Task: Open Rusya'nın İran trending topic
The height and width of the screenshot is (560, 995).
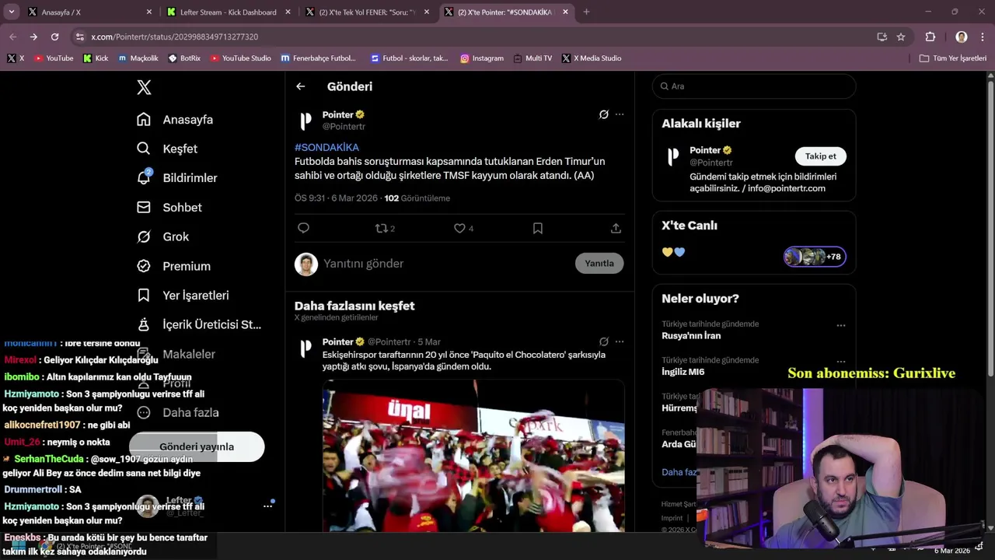Action: click(x=691, y=336)
